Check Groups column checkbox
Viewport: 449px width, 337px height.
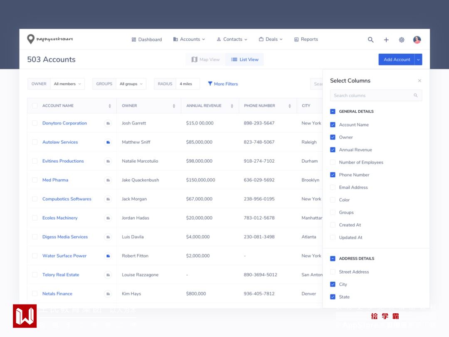pos(333,212)
